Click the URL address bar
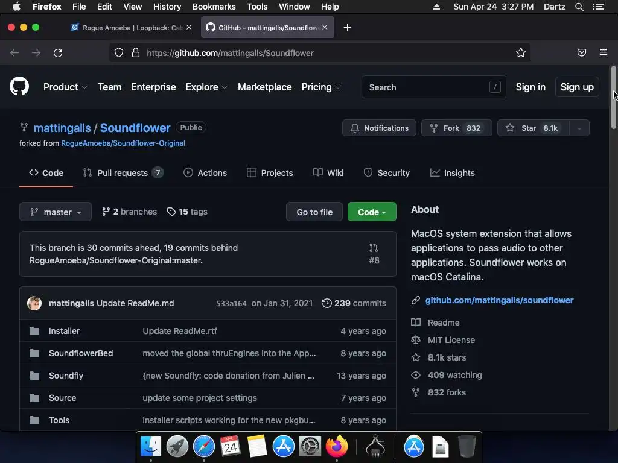 pos(319,53)
